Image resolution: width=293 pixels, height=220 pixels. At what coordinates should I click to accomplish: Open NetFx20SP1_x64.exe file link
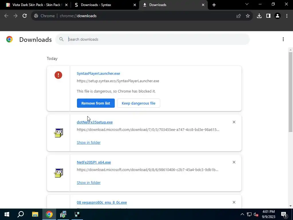(x=94, y=162)
